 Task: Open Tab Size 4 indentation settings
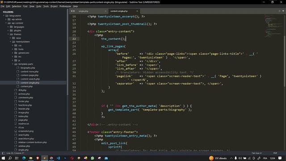(257, 153)
